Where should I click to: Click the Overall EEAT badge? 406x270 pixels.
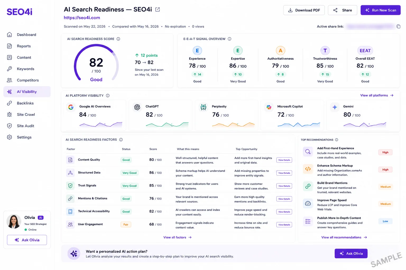[365, 50]
